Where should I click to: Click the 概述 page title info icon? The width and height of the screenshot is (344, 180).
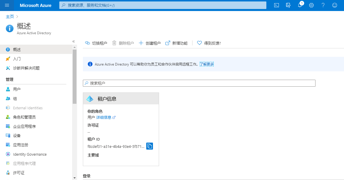[x=10, y=28]
